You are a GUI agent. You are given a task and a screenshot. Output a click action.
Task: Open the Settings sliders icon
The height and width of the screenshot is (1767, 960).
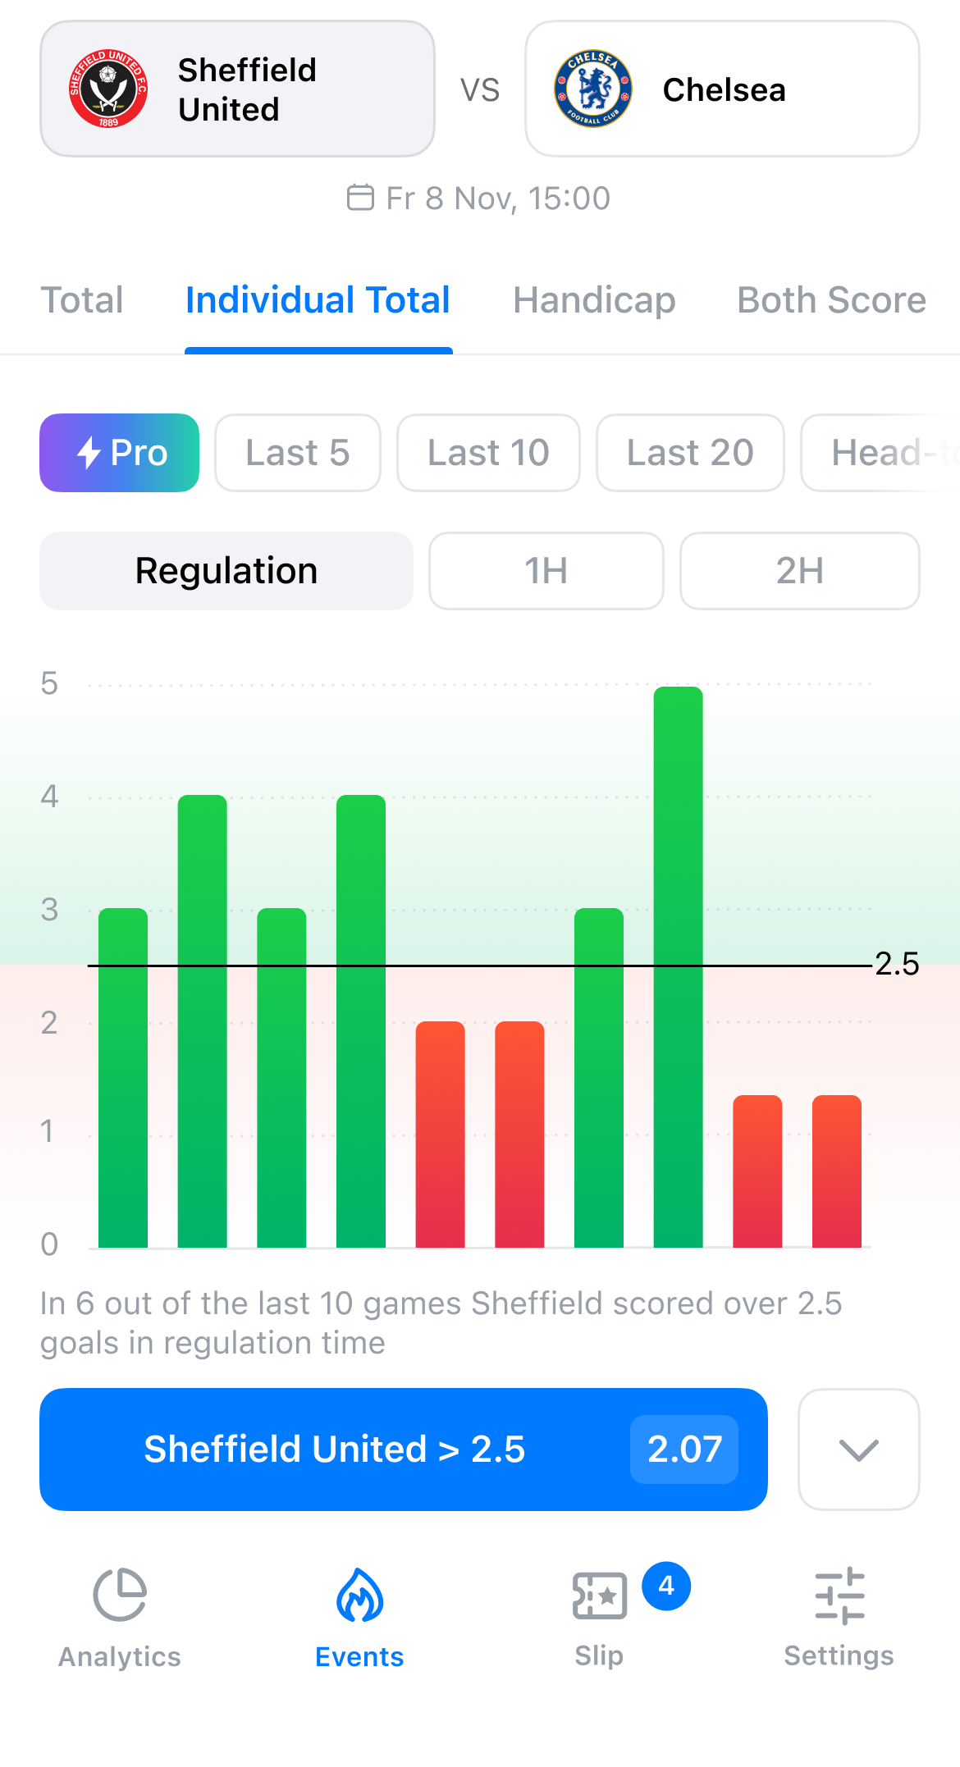pos(839,1596)
